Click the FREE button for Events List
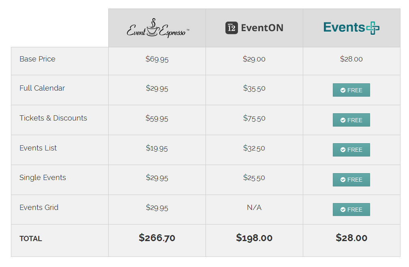This screenshot has width=409, height=267. 351,150
